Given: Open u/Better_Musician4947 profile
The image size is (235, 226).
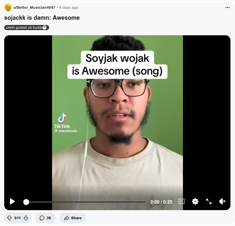Looking at the screenshot, I should [34, 7].
